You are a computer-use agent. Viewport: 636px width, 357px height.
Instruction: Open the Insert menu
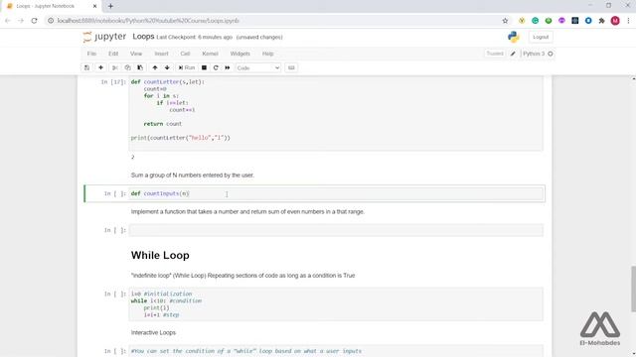point(161,54)
